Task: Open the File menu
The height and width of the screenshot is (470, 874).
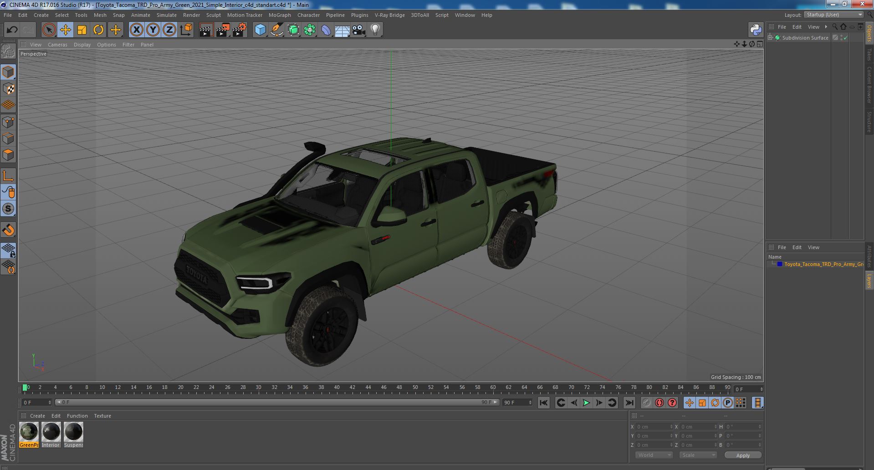Action: click(8, 15)
